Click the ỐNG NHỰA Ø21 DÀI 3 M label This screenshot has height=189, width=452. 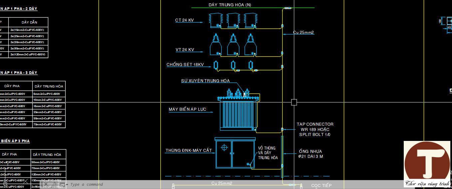[311, 154]
